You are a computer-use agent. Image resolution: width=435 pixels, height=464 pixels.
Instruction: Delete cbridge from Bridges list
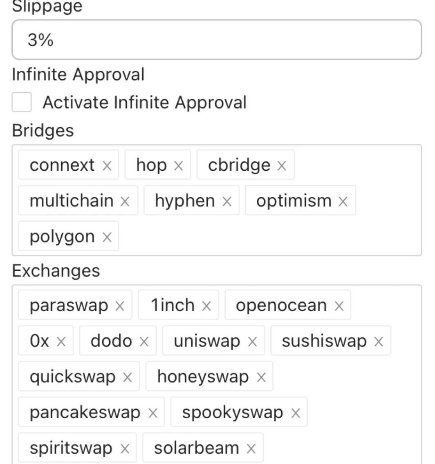[282, 165]
